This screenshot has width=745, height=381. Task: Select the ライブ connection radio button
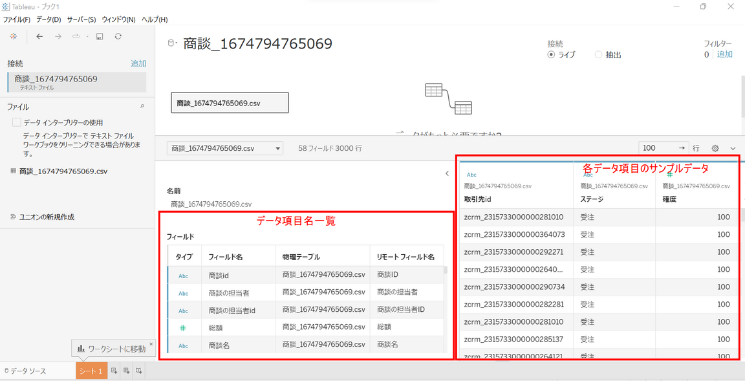pos(551,54)
